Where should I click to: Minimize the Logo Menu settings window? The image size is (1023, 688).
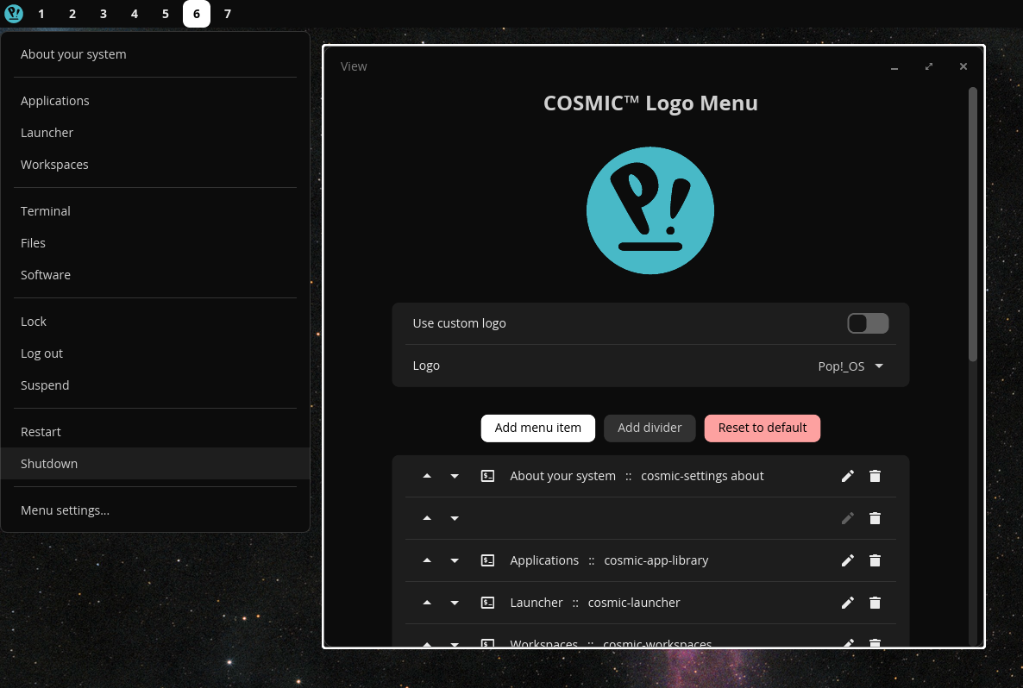click(894, 66)
